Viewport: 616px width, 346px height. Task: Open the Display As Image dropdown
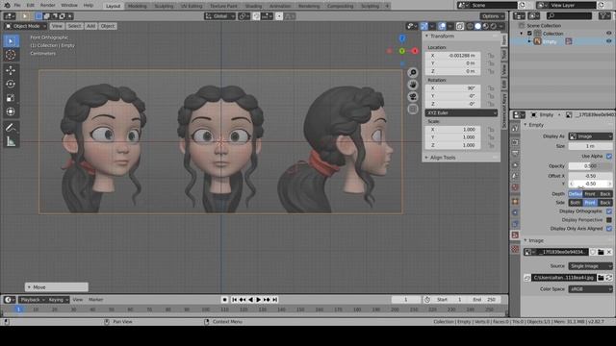[590, 136]
